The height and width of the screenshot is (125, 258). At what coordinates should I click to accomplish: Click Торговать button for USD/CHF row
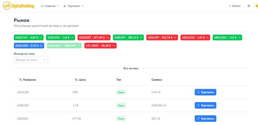click(205, 92)
